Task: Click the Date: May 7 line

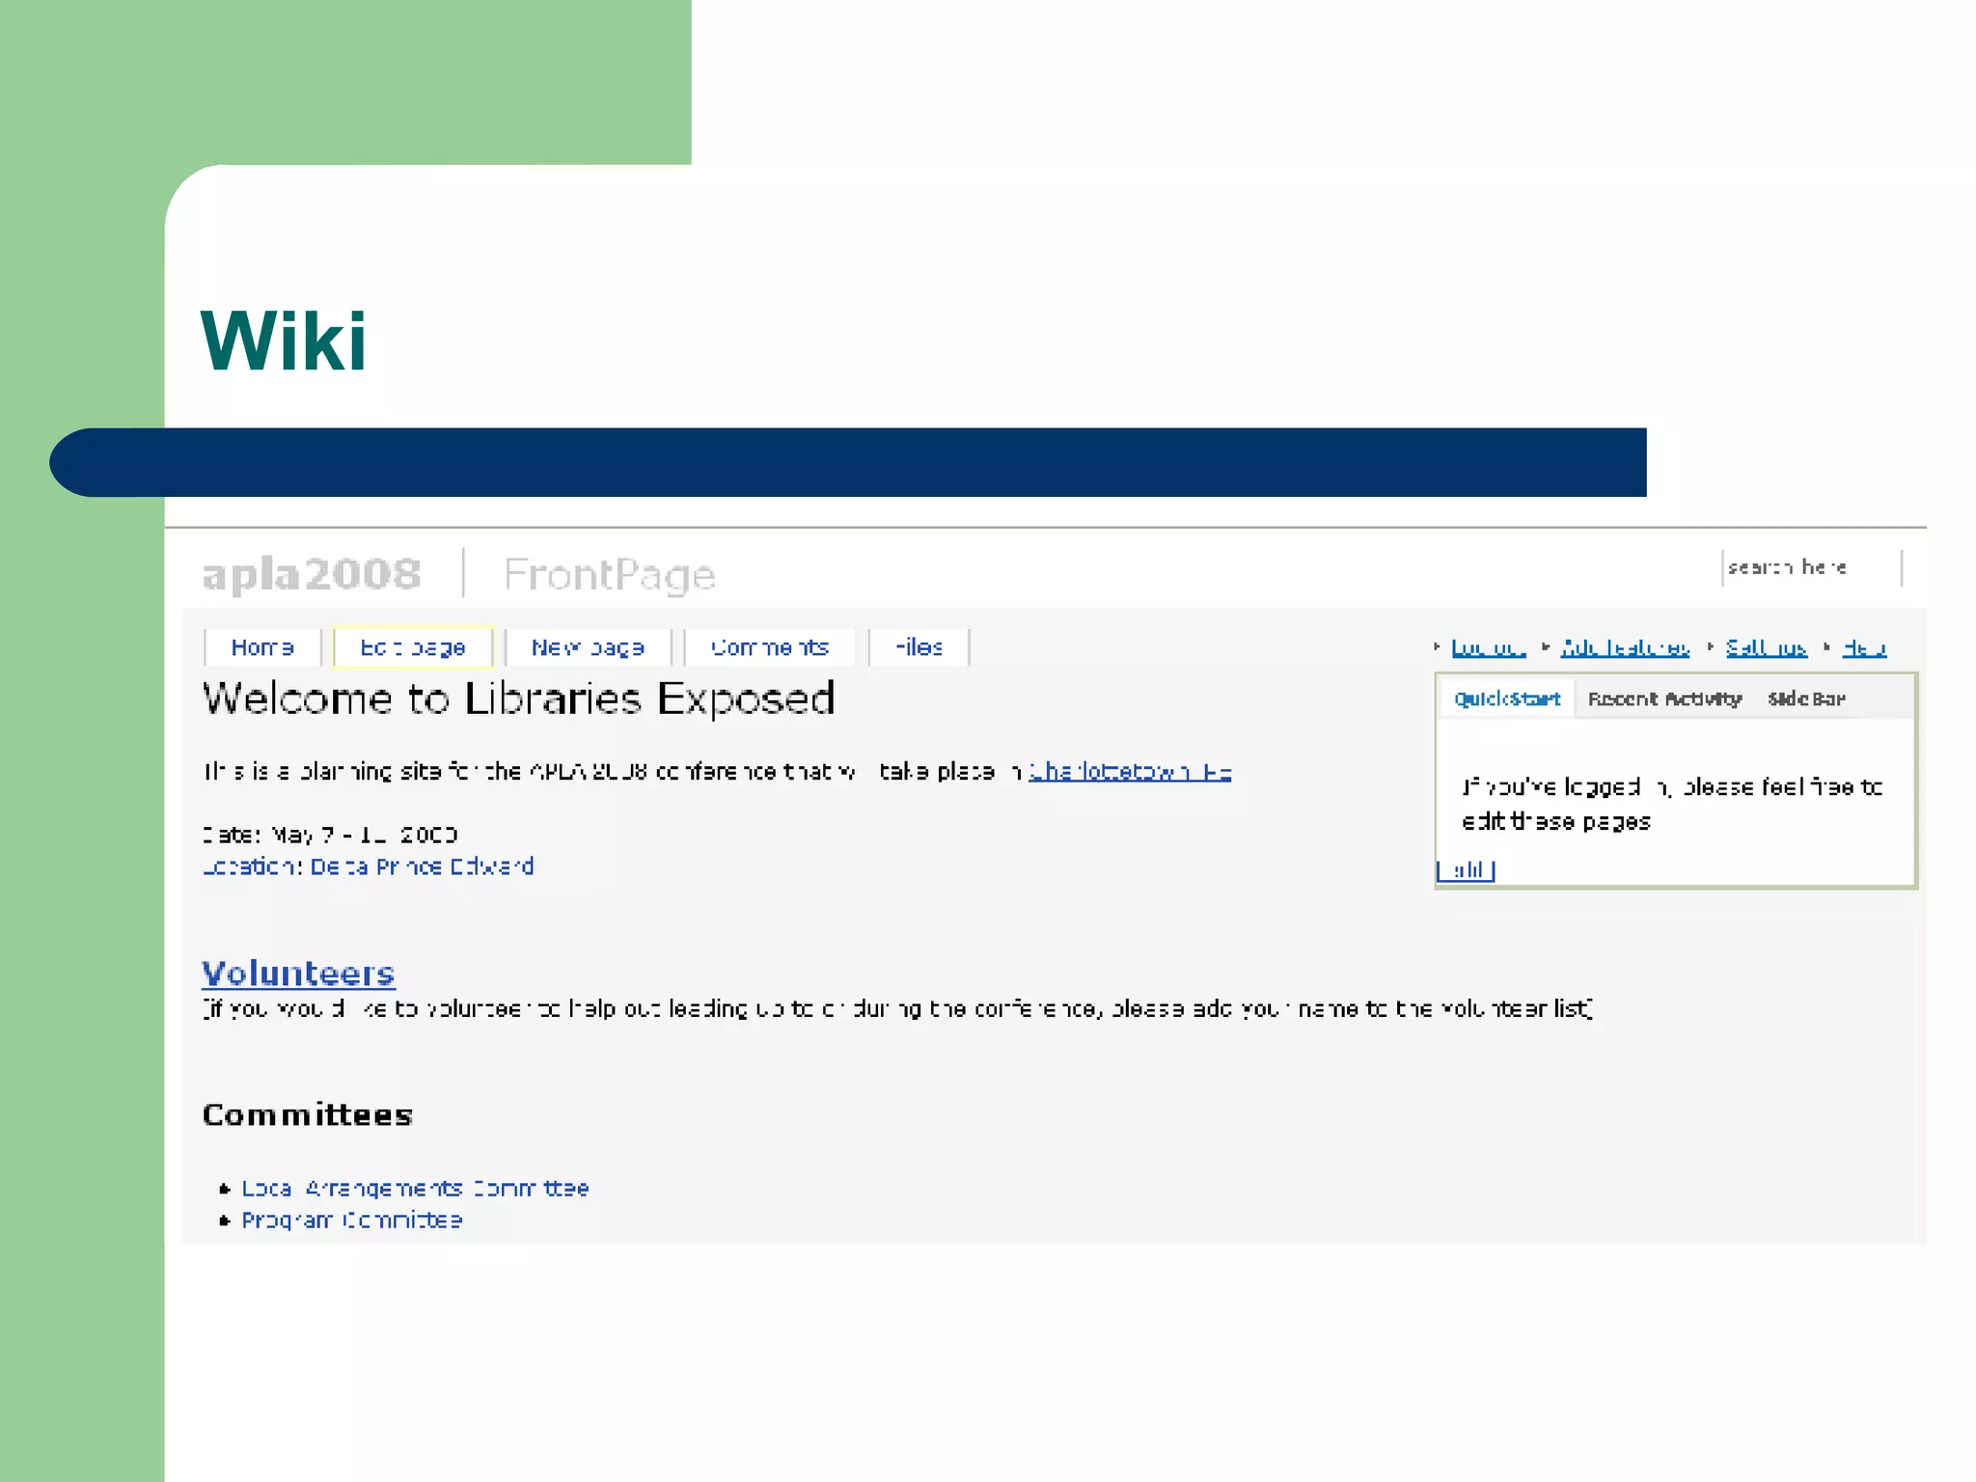Action: point(330,835)
